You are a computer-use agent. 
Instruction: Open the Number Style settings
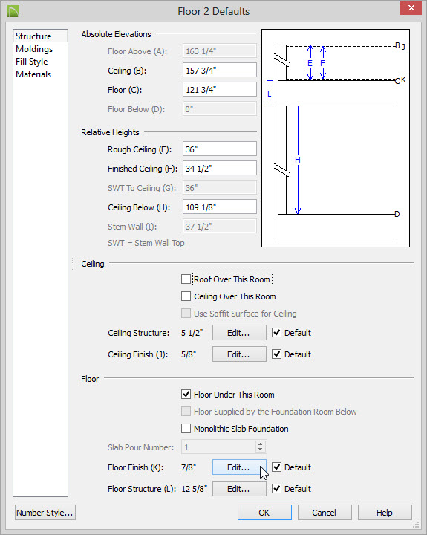45,513
